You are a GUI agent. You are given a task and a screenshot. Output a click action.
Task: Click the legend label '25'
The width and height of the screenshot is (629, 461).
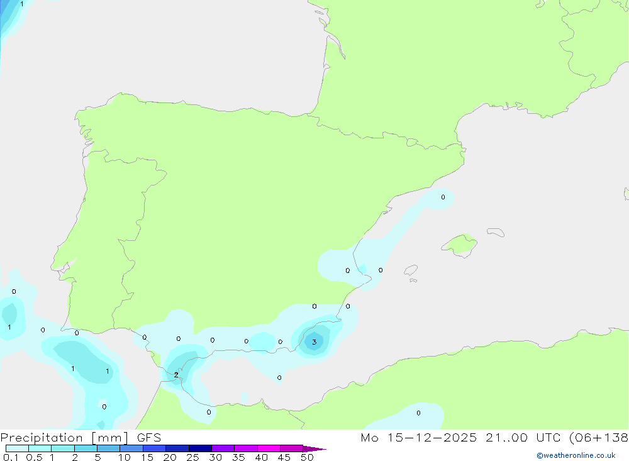193,457
